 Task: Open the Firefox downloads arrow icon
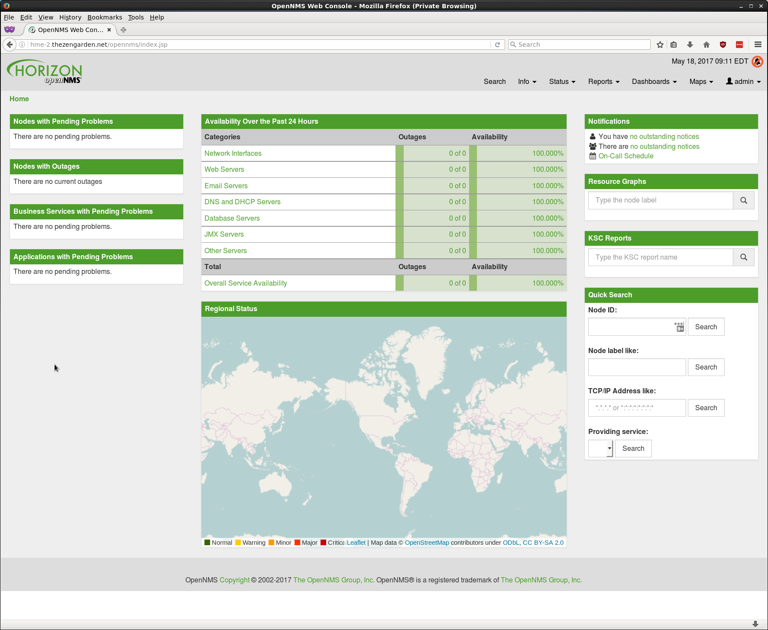tap(690, 45)
